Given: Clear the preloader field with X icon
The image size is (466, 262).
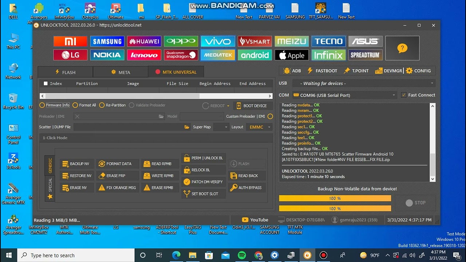Looking at the screenshot, I should [x=77, y=116].
